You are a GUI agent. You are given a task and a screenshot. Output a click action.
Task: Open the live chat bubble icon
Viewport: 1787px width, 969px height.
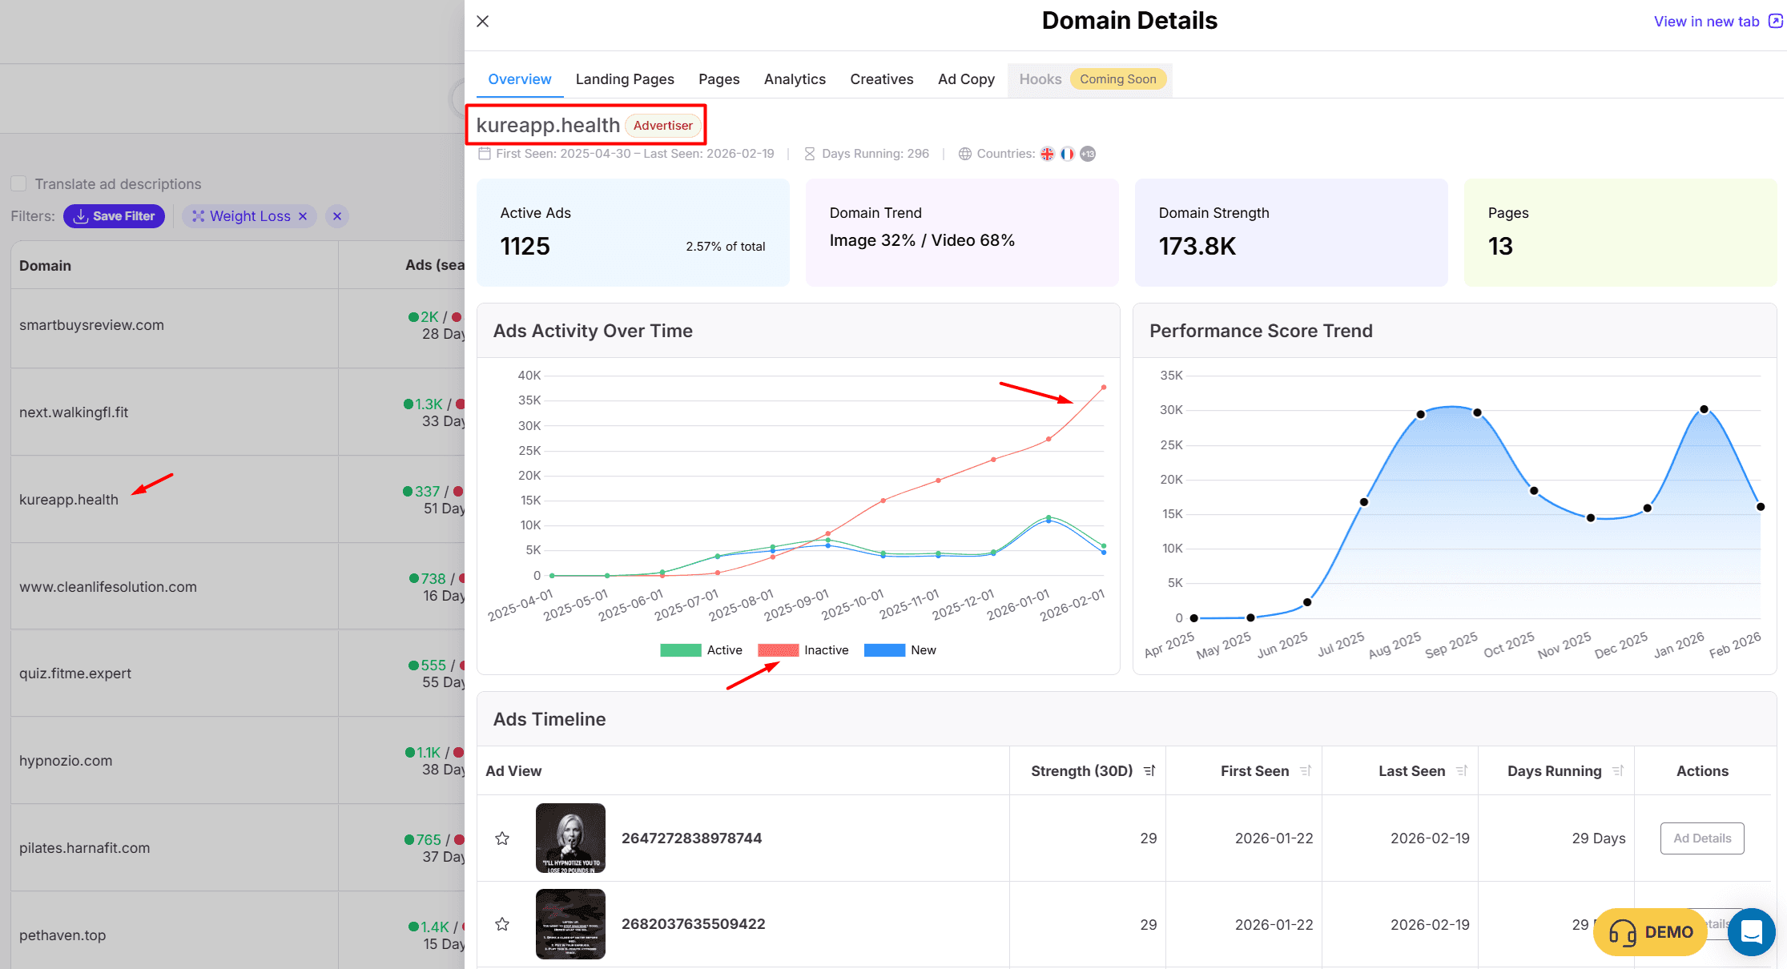(1751, 932)
